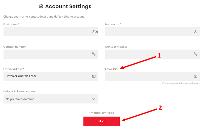Viewport: 203px width, 130px height.
Task: Select the Contact mobile field
Action: click(152, 54)
